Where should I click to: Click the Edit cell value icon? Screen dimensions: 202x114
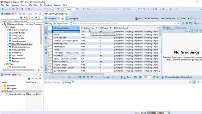click(x=80, y=77)
